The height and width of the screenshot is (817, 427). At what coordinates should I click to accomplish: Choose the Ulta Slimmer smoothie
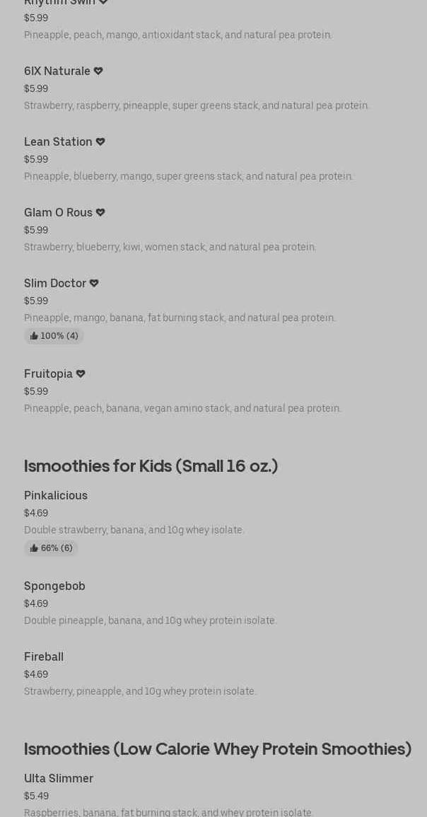[x=59, y=779]
